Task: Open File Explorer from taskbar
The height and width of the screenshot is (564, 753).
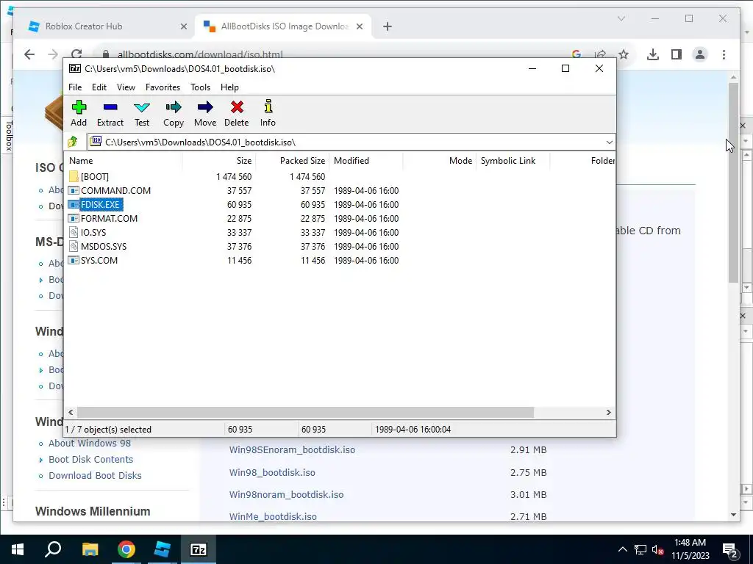Action: click(90, 549)
